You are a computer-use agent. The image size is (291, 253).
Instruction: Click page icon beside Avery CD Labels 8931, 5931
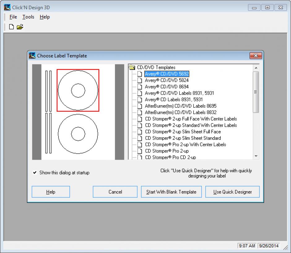[x=140, y=100]
